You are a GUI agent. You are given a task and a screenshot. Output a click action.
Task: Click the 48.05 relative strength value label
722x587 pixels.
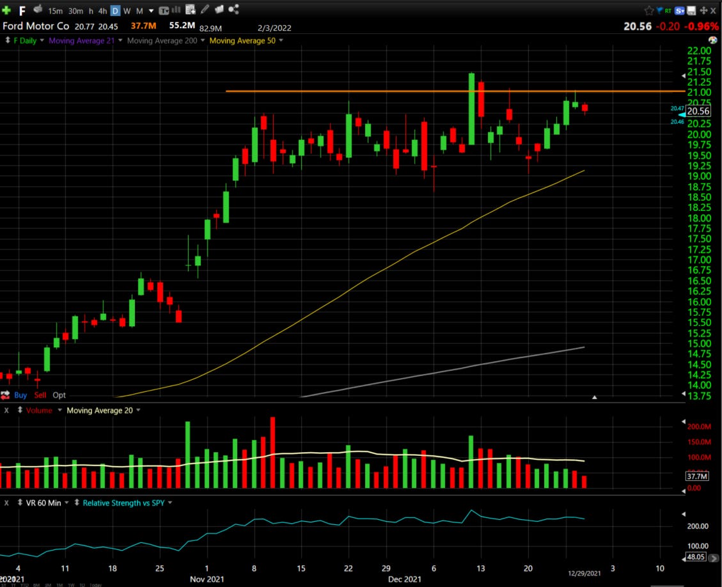696,556
